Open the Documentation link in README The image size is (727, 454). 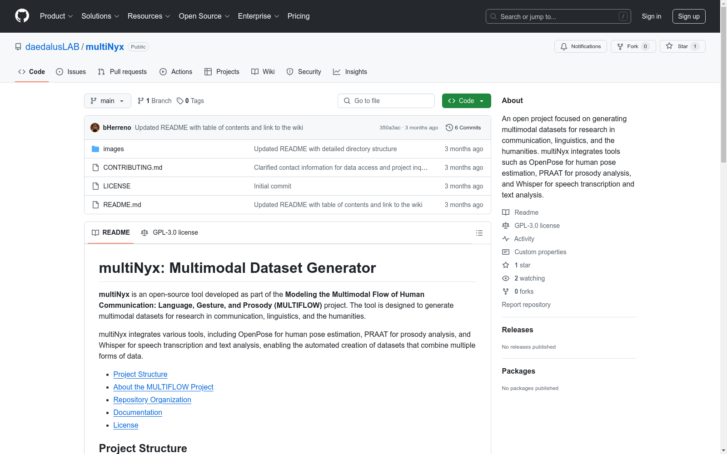[x=138, y=412]
